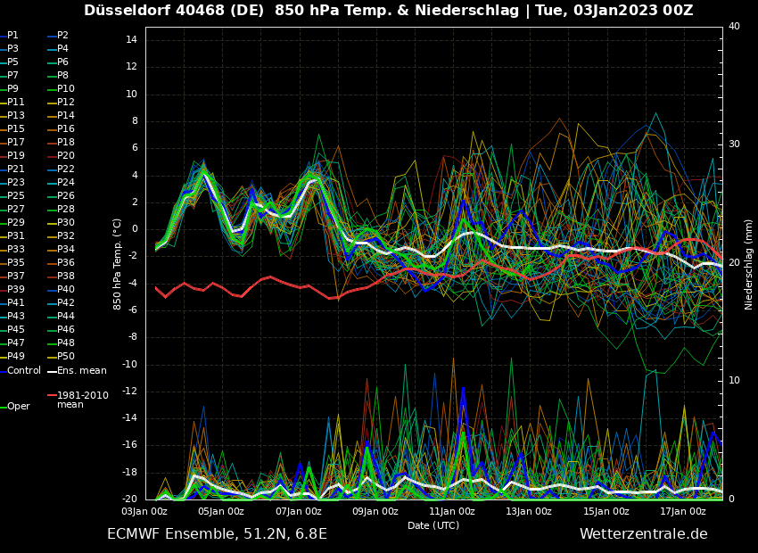This screenshot has width=758, height=553.
Task: Click the ECMWF Ensemble coordinates caption
Action: coord(217,534)
